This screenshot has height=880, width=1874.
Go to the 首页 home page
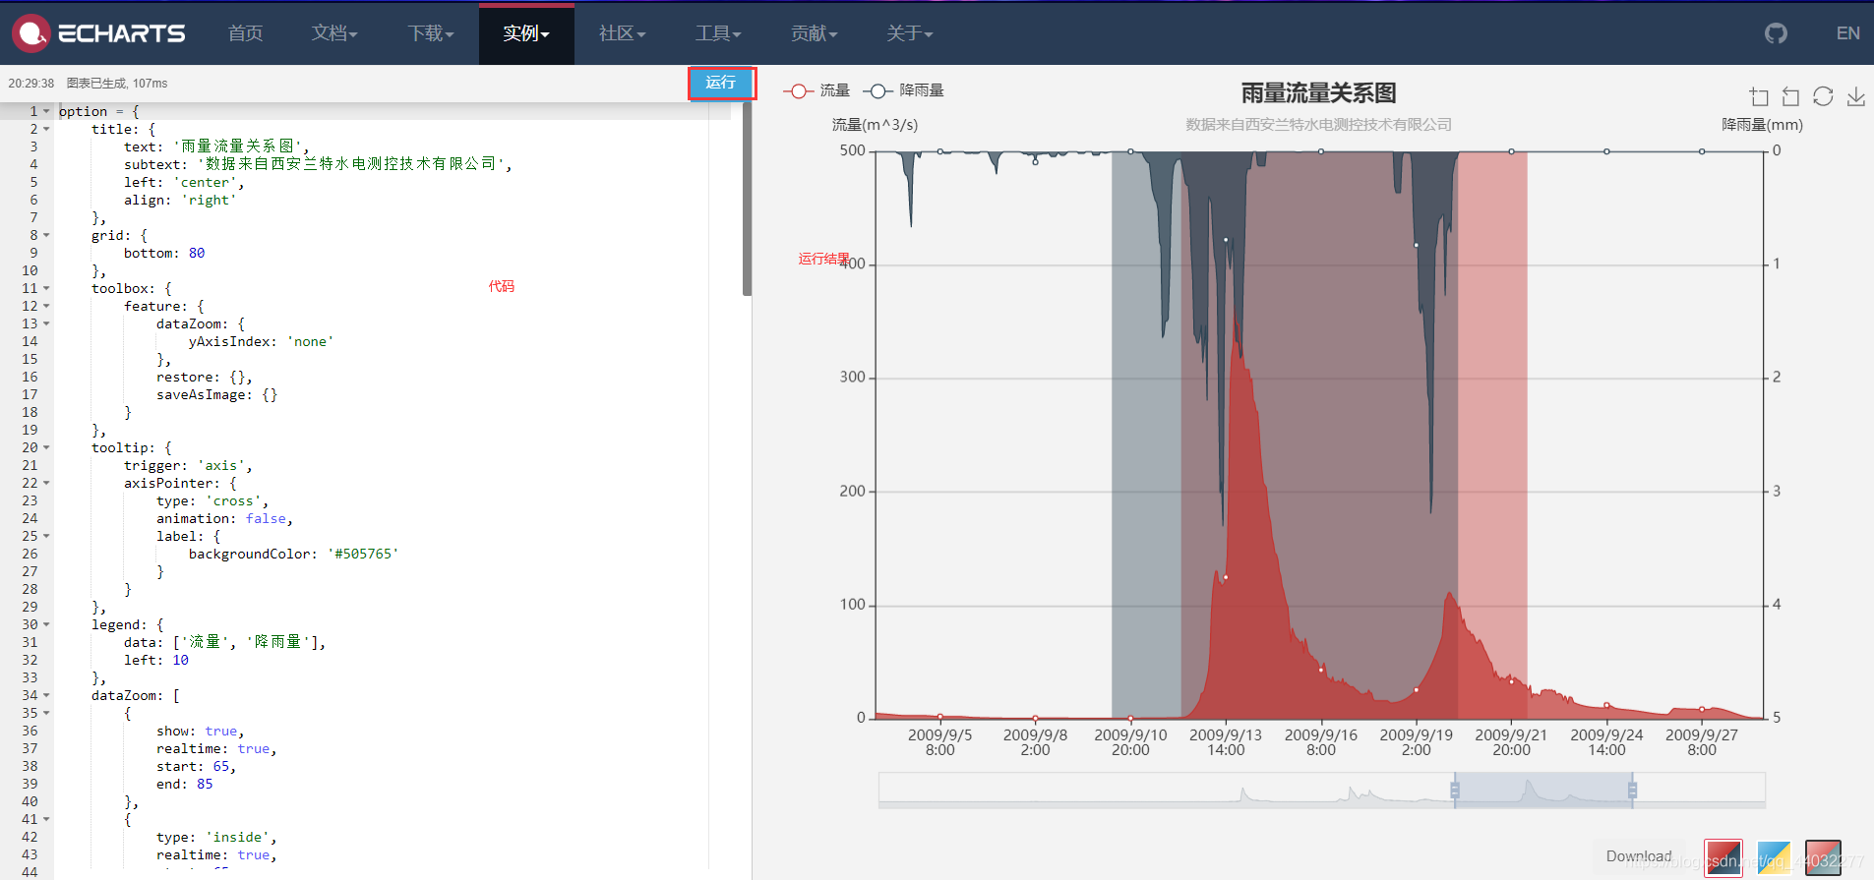[x=245, y=33]
